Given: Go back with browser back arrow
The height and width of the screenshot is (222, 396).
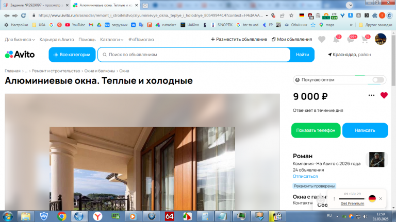Looking at the screenshot, I should point(7,15).
